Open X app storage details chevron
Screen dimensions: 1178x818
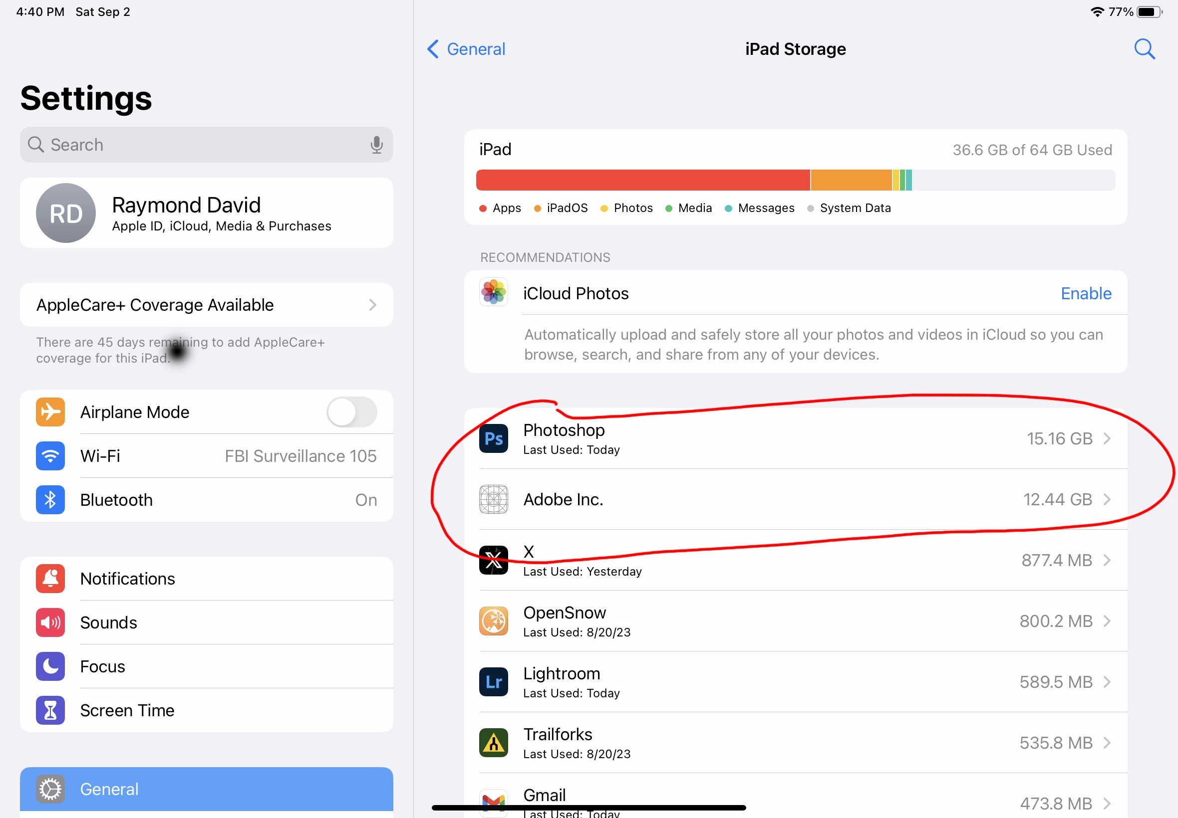[1107, 560]
